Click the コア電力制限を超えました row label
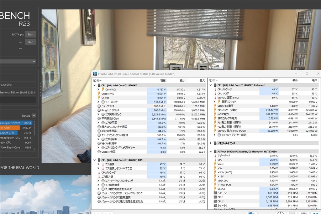Screen dimensions: 321x214 (119, 189)
